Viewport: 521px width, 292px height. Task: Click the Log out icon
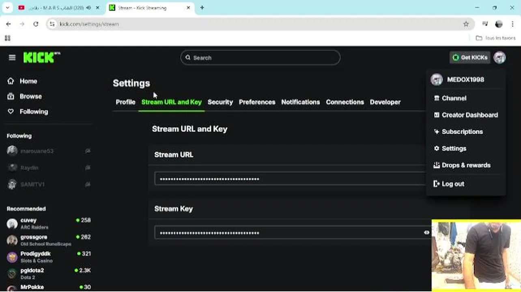pyautogui.click(x=437, y=184)
